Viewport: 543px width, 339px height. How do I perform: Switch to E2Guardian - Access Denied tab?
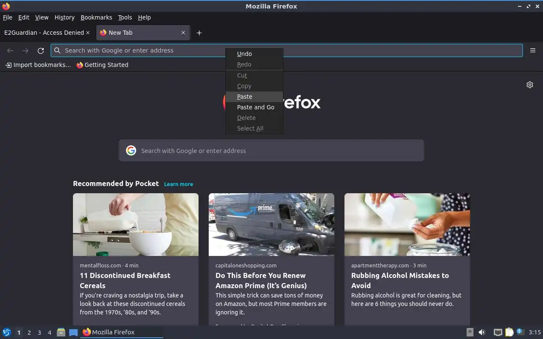(x=44, y=33)
